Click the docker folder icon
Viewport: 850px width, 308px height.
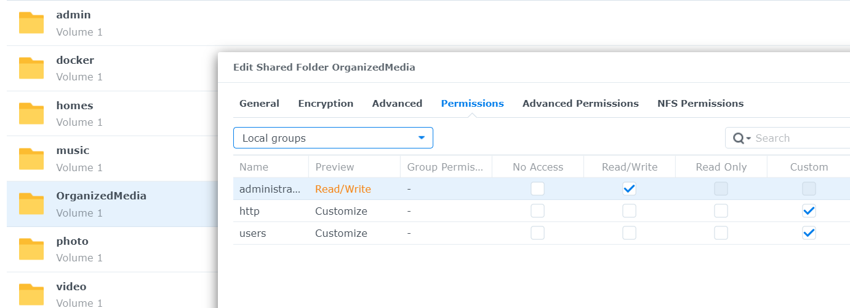point(31,68)
